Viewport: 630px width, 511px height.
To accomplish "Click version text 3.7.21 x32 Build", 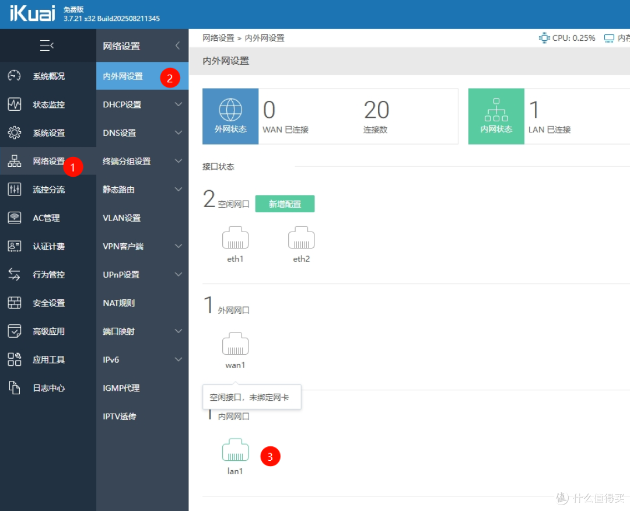I will (x=111, y=19).
